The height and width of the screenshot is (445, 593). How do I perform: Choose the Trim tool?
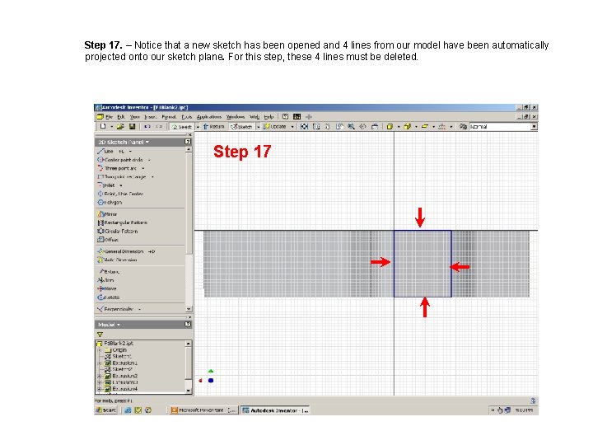coord(105,280)
